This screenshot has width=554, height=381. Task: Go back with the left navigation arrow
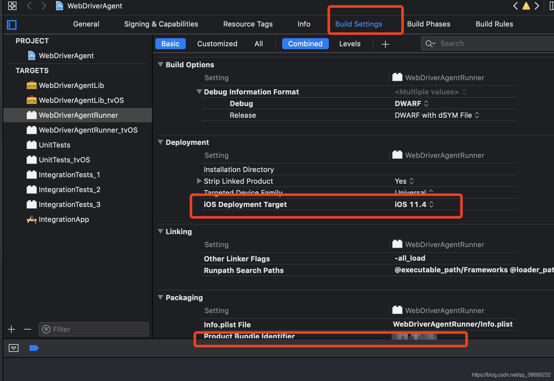(x=29, y=5)
